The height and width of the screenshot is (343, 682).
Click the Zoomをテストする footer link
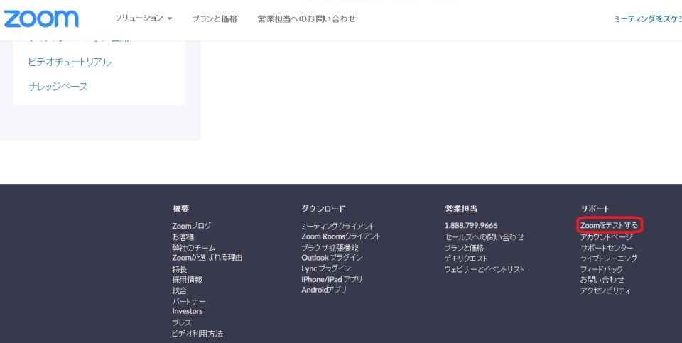click(x=609, y=226)
